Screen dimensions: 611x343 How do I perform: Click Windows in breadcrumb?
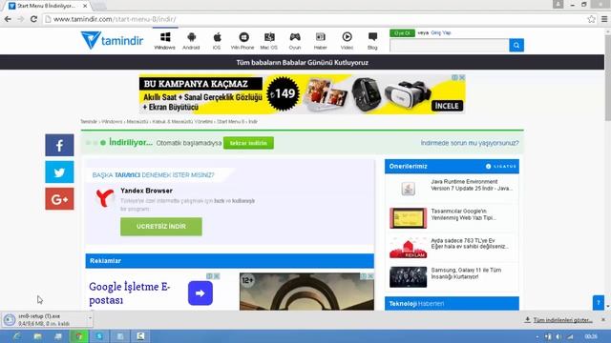tap(112, 122)
